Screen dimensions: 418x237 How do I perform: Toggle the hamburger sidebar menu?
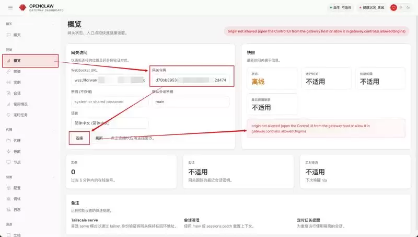pyautogui.click(x=10, y=8)
